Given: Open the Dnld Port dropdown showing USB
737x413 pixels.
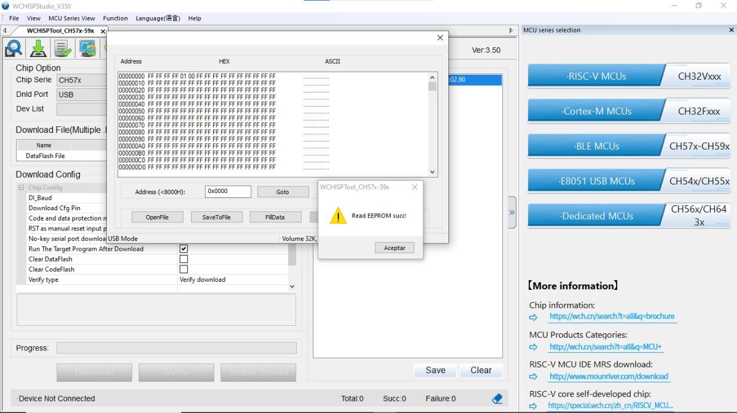Looking at the screenshot, I should 82,94.
